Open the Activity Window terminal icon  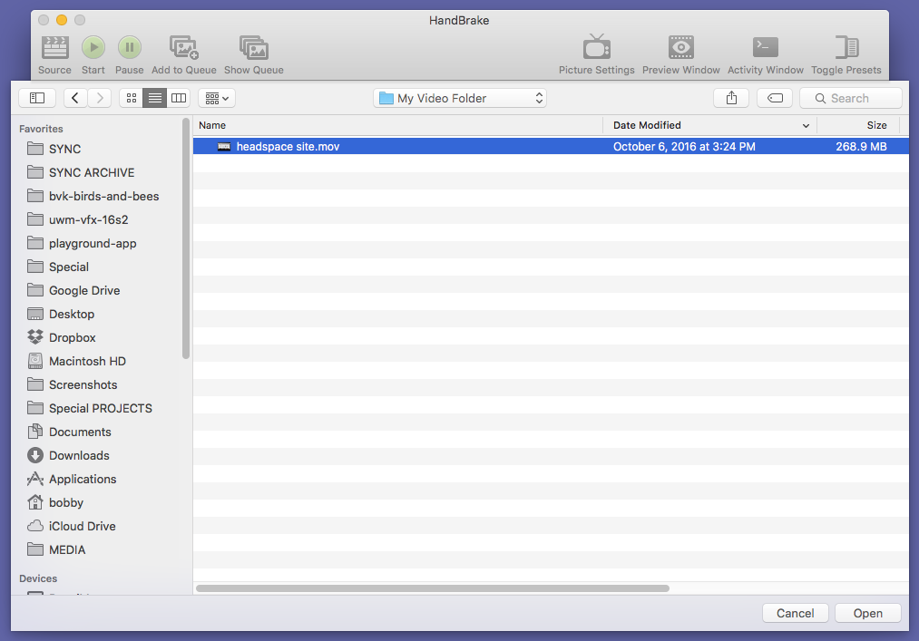pos(766,47)
